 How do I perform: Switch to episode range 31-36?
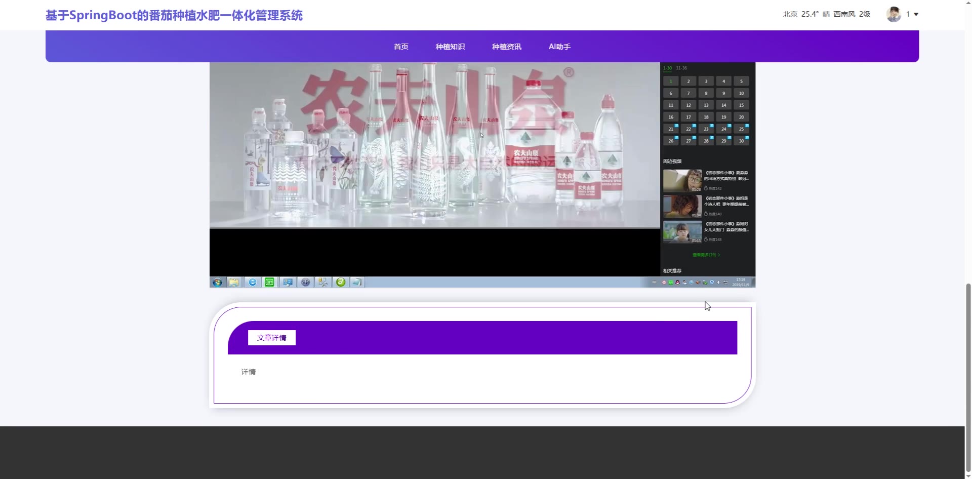681,68
